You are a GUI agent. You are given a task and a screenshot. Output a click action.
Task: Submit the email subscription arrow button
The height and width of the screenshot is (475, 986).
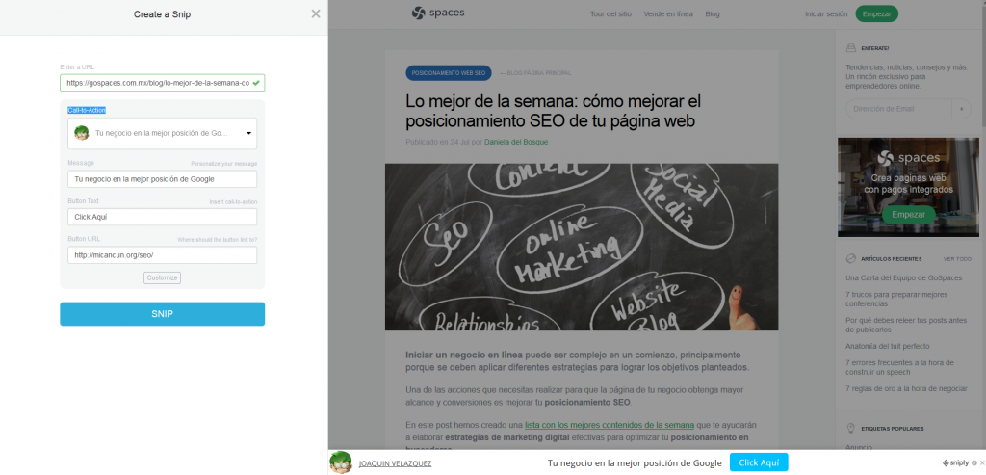coord(962,109)
